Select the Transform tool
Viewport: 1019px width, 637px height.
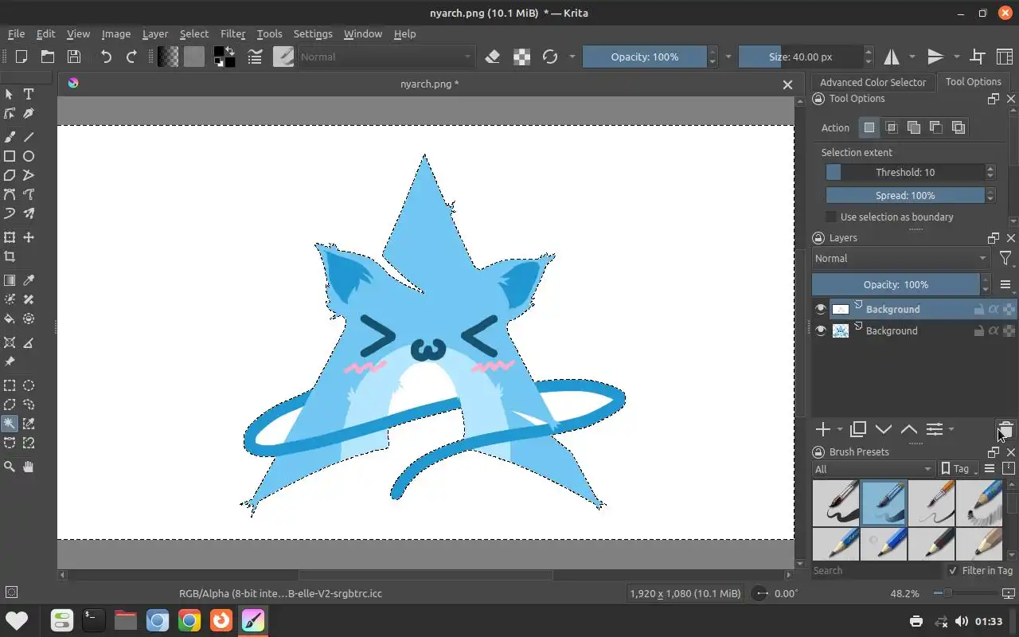[10, 237]
